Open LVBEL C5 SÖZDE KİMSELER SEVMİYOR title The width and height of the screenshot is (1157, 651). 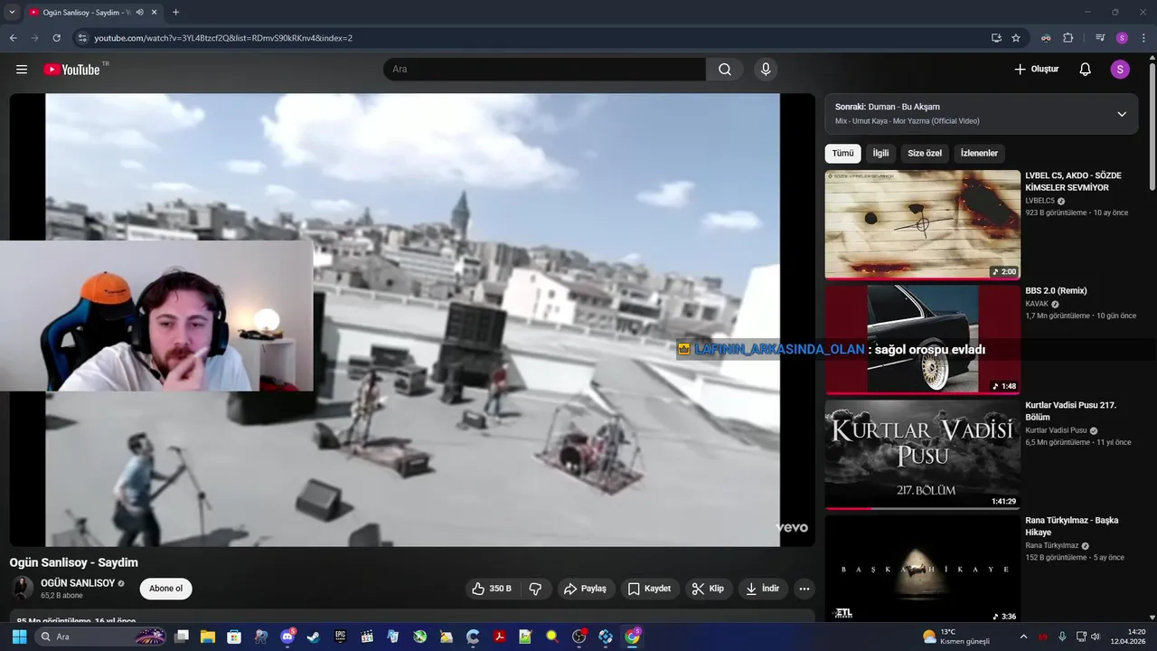tap(1073, 182)
